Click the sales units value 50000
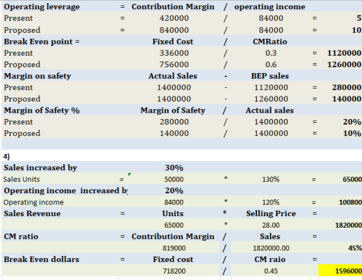Viewport: 362px width, 280px height. coord(174,179)
